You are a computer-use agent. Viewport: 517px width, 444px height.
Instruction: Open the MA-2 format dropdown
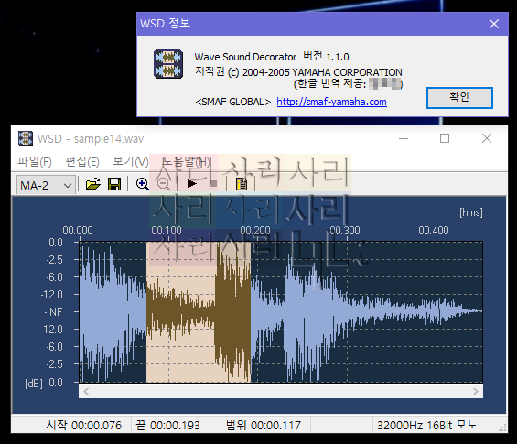pos(46,185)
